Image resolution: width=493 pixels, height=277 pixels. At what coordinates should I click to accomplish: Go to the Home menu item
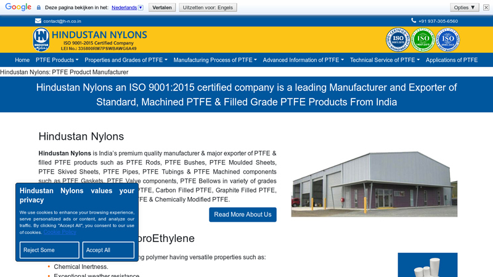coord(22,60)
